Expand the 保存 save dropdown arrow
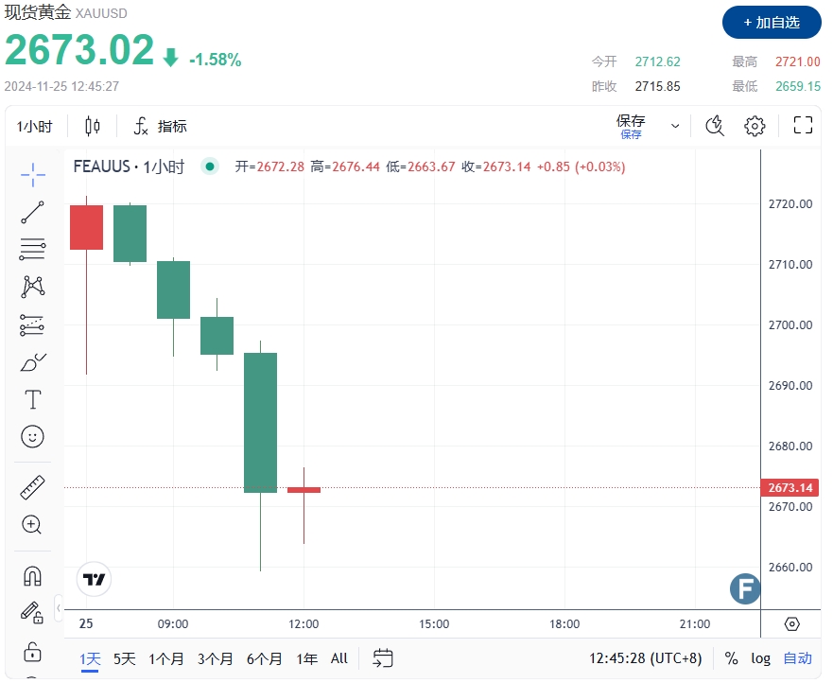833x683 pixels. tap(675, 126)
